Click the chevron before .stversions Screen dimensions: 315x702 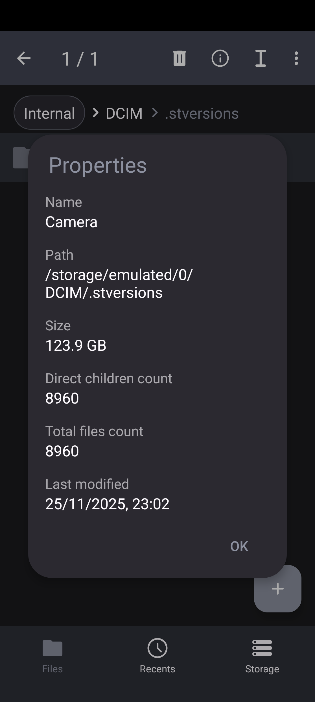[155, 113]
